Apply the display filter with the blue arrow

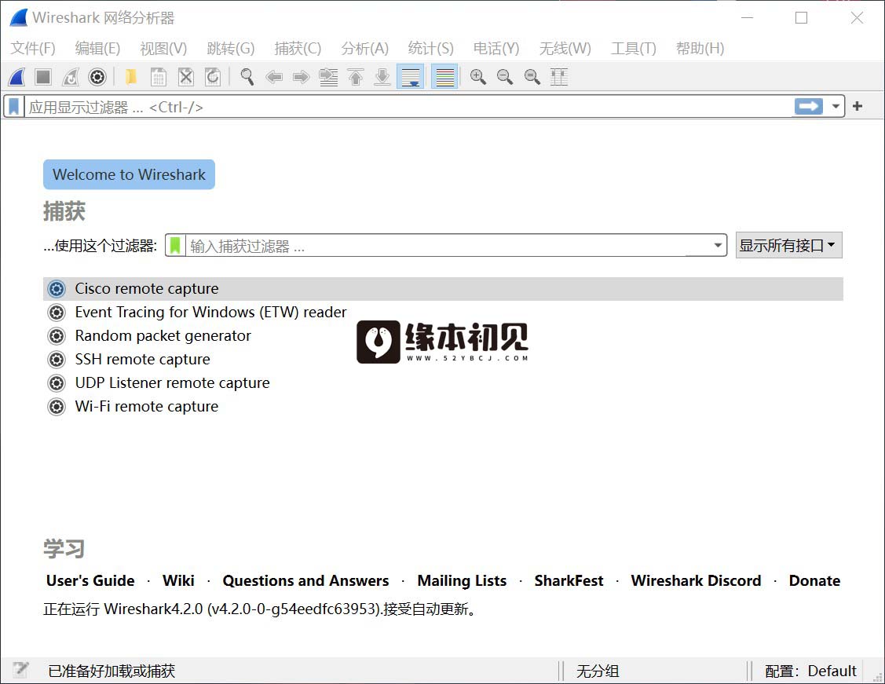tap(809, 106)
